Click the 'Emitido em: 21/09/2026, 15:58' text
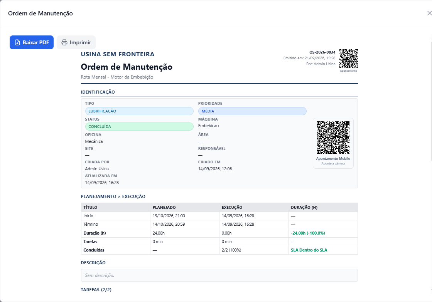 point(309,58)
